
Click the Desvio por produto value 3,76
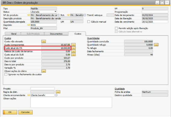(56, 64)
